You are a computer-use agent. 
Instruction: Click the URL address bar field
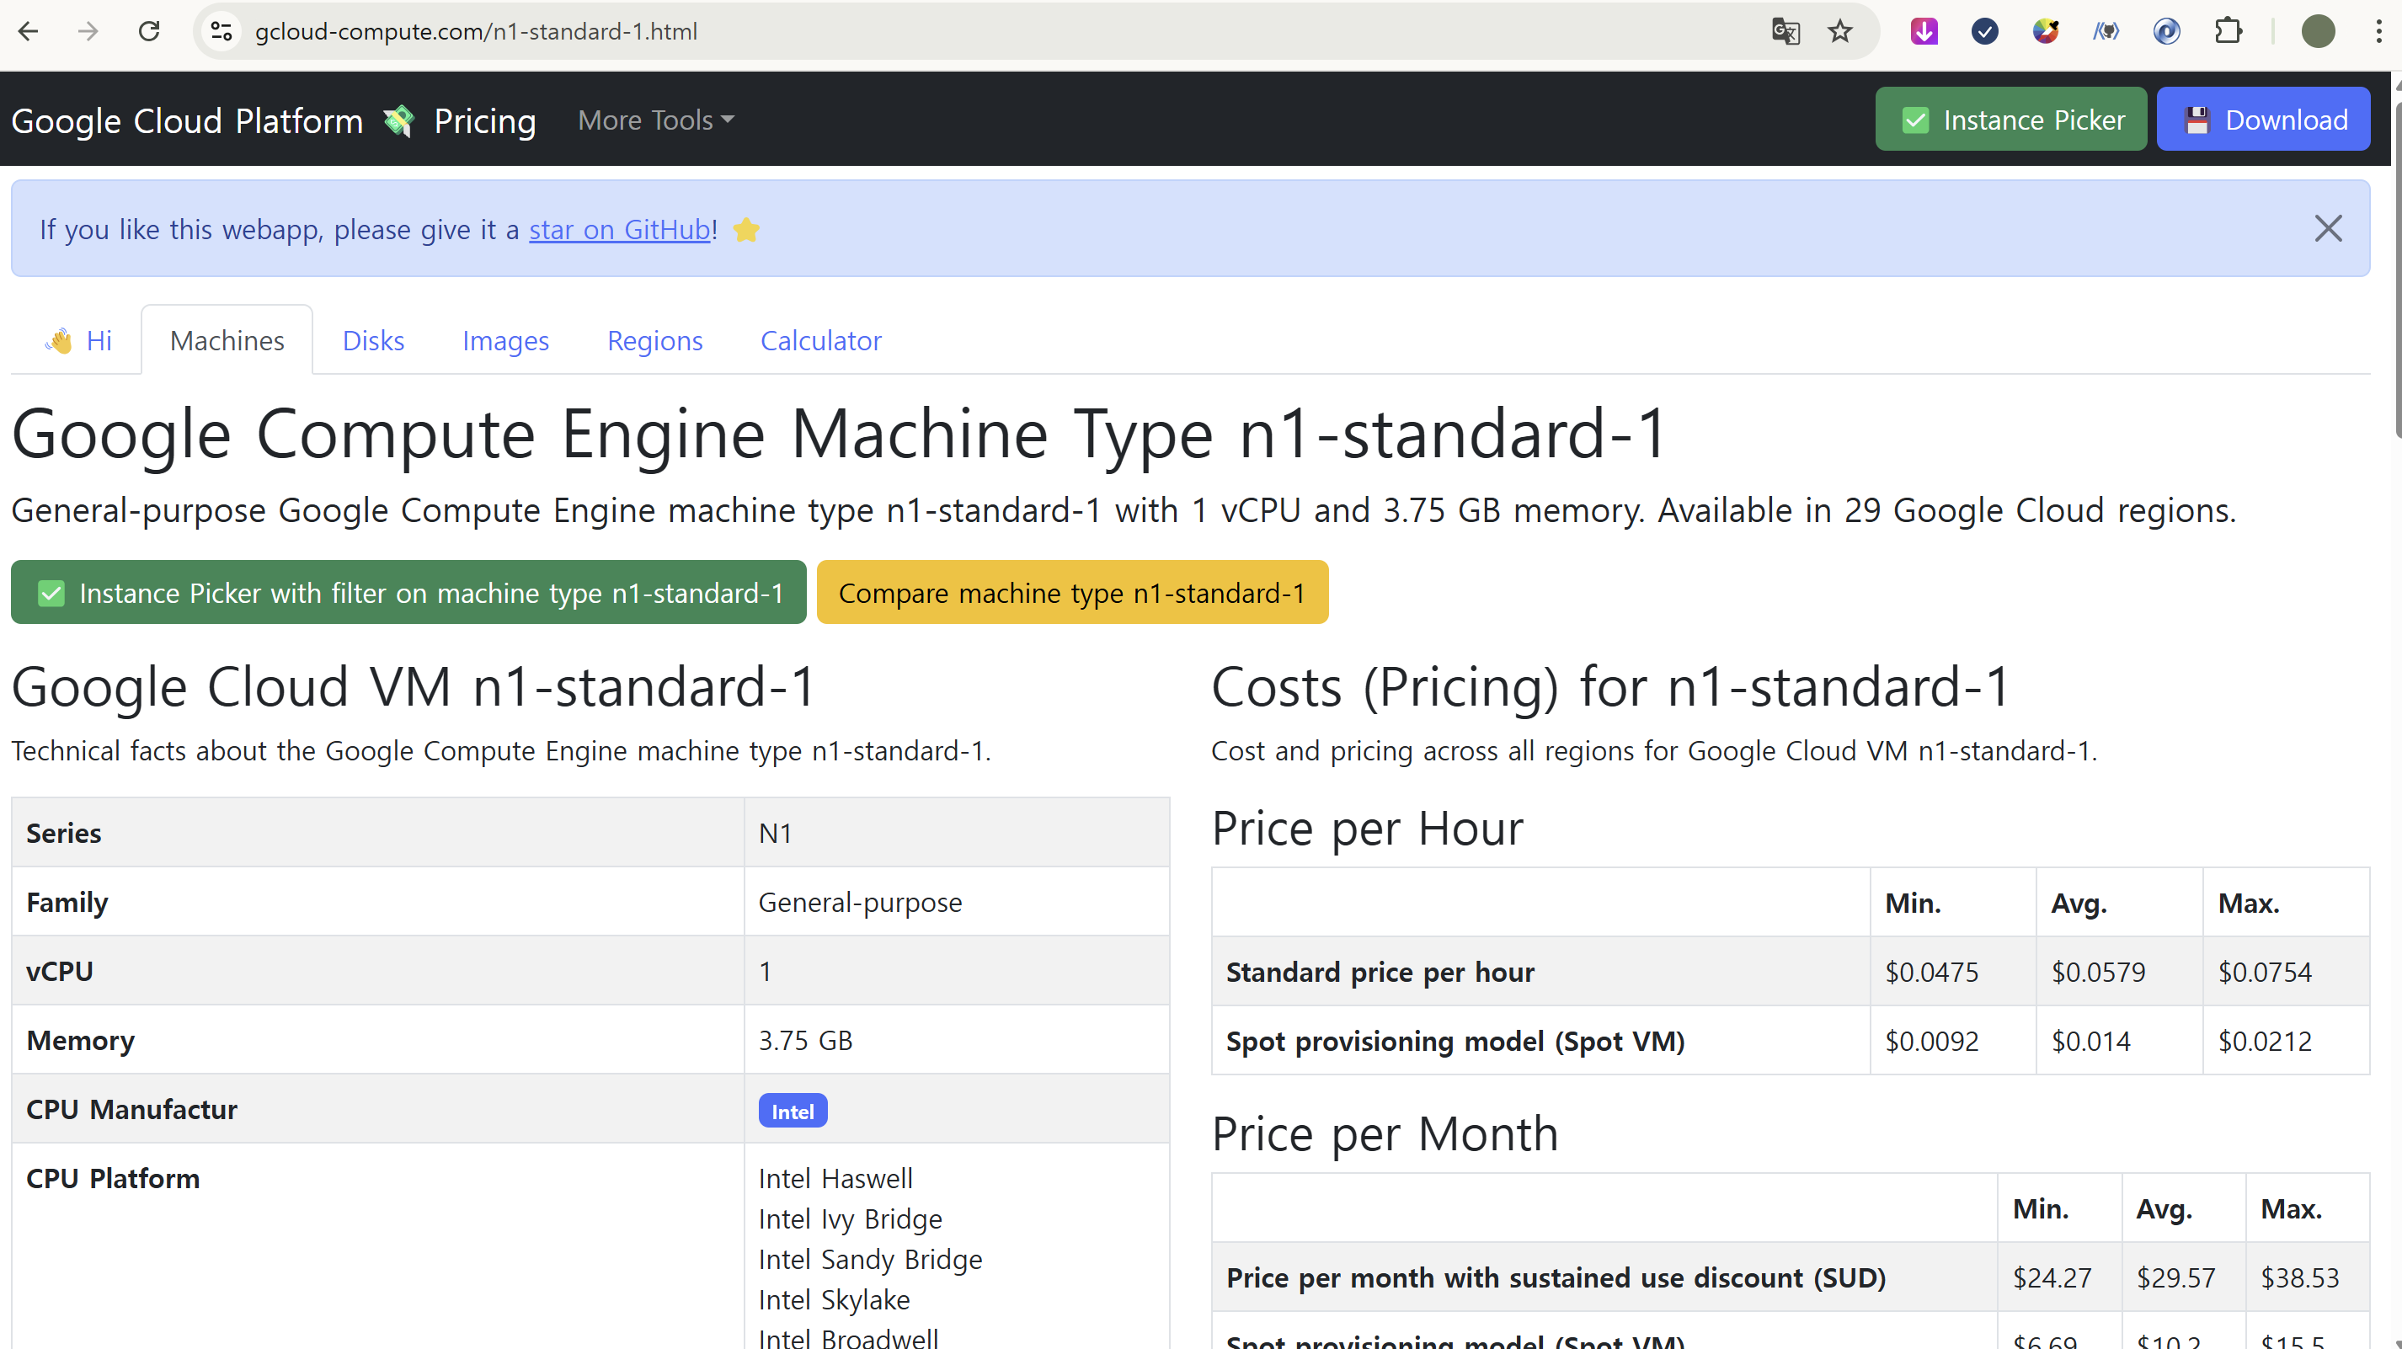pyautogui.click(x=932, y=32)
